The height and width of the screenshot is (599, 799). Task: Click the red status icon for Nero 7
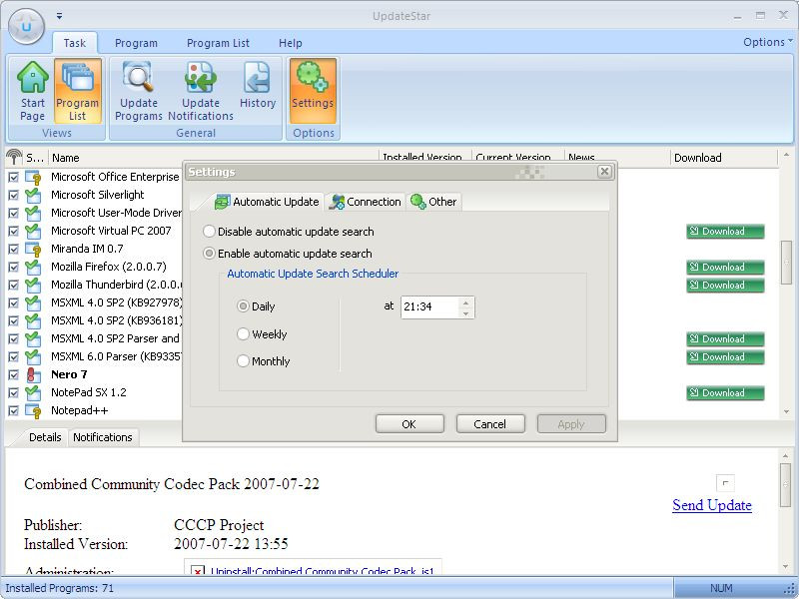33,375
